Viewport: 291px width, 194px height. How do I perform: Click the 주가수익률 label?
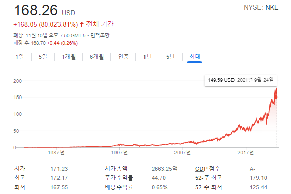[119, 178]
